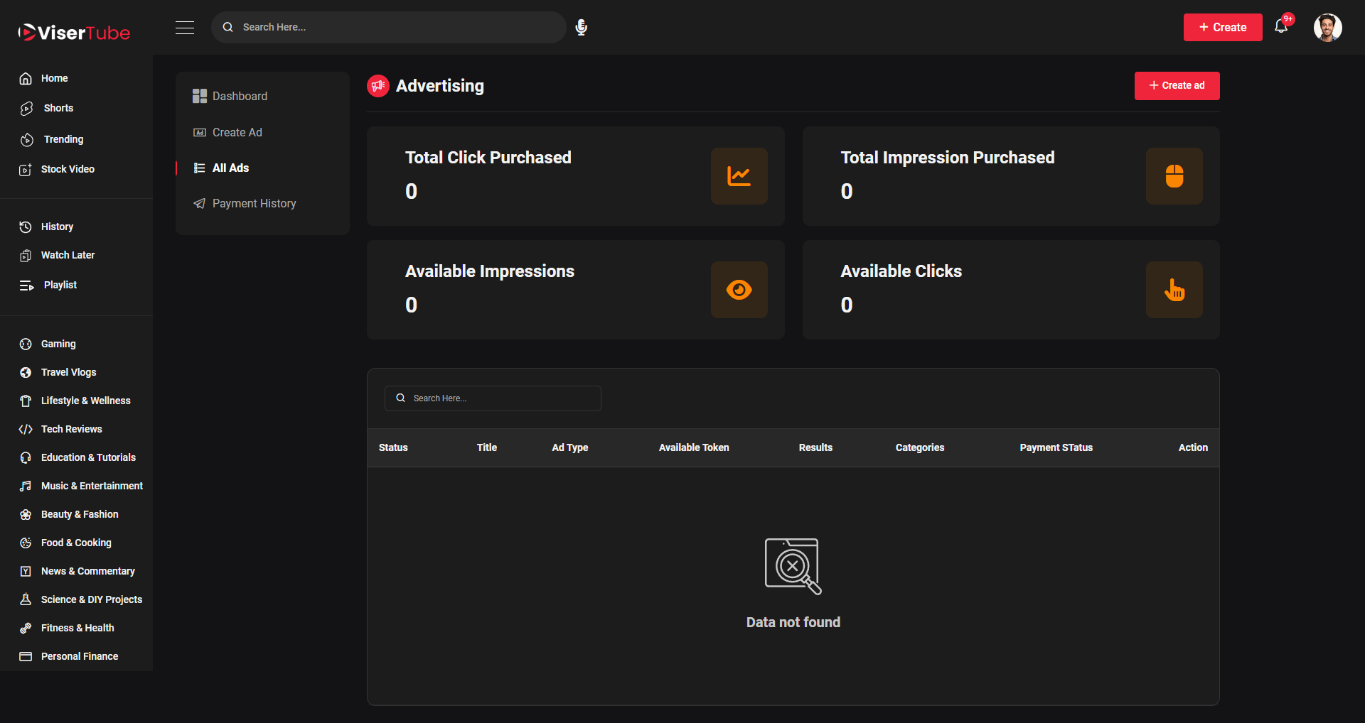Viewport: 1365px width, 723px height.
Task: Click the Create ad button
Action: (x=1177, y=85)
